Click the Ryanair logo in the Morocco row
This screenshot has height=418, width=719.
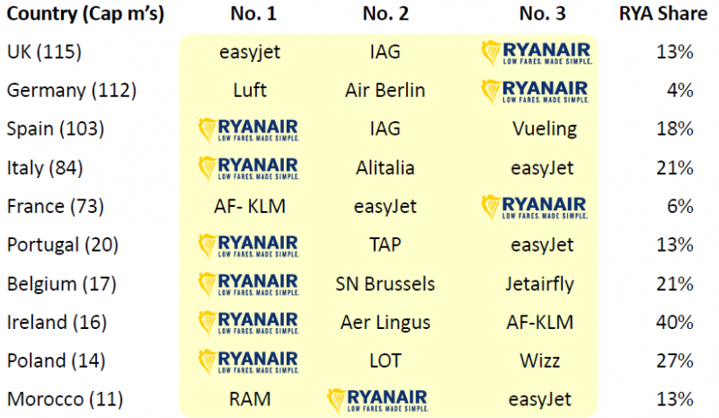click(377, 401)
